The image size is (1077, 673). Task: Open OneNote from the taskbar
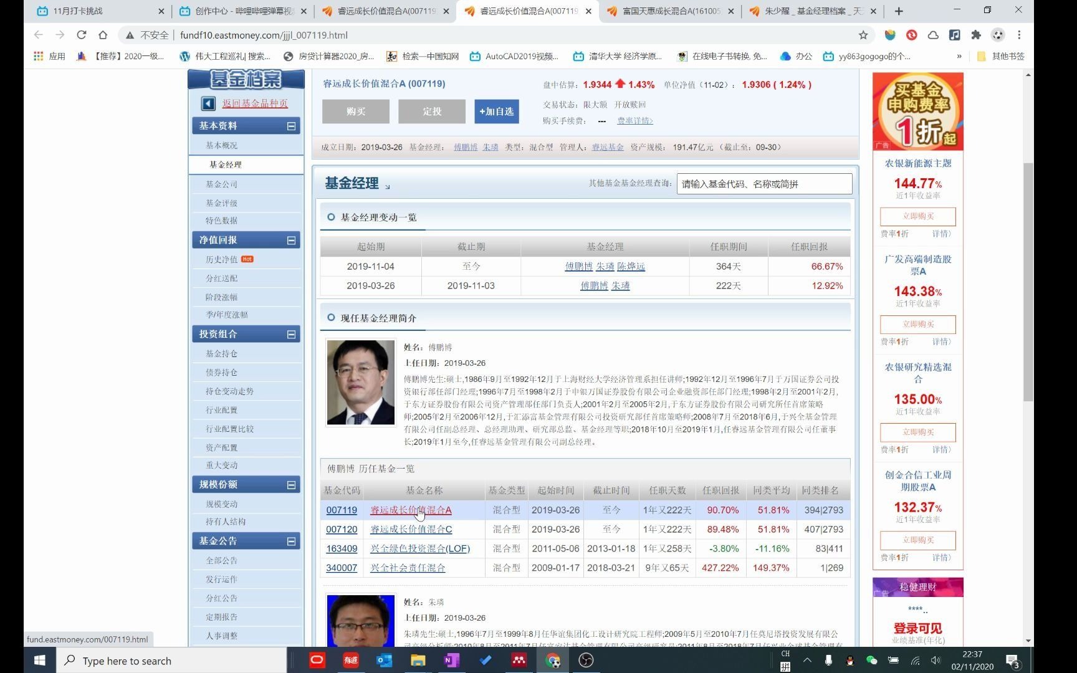pyautogui.click(x=451, y=661)
